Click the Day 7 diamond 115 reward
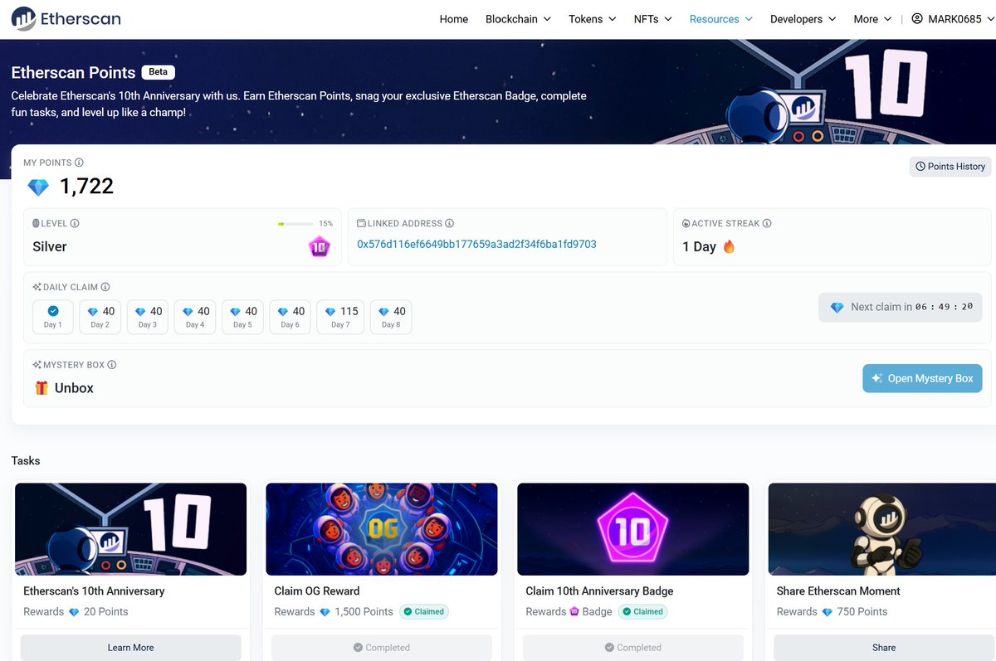The width and height of the screenshot is (996, 661). pos(340,317)
